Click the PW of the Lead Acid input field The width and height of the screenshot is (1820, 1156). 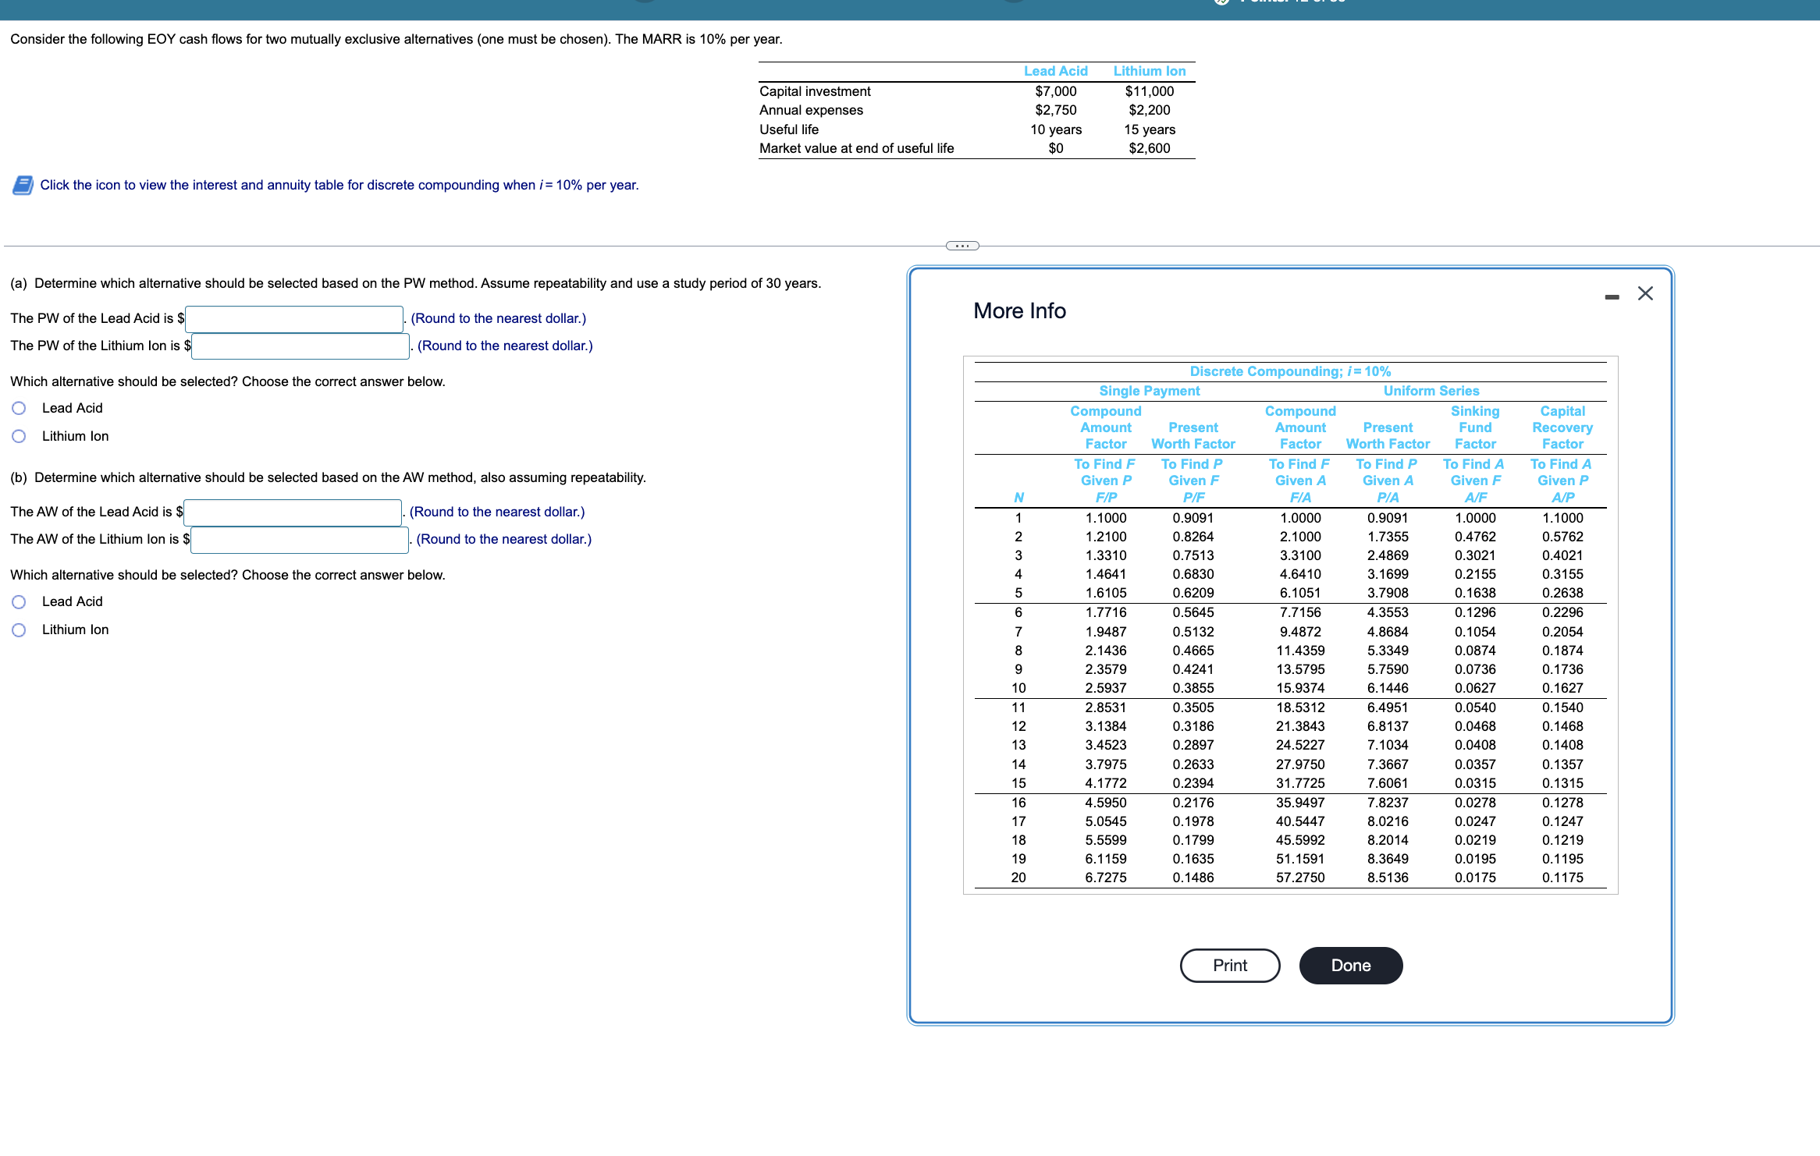tap(293, 319)
